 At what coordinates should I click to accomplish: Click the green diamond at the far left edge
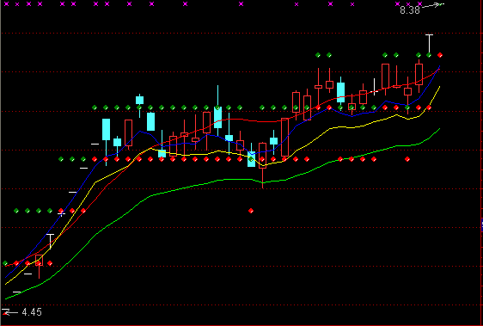[5, 263]
